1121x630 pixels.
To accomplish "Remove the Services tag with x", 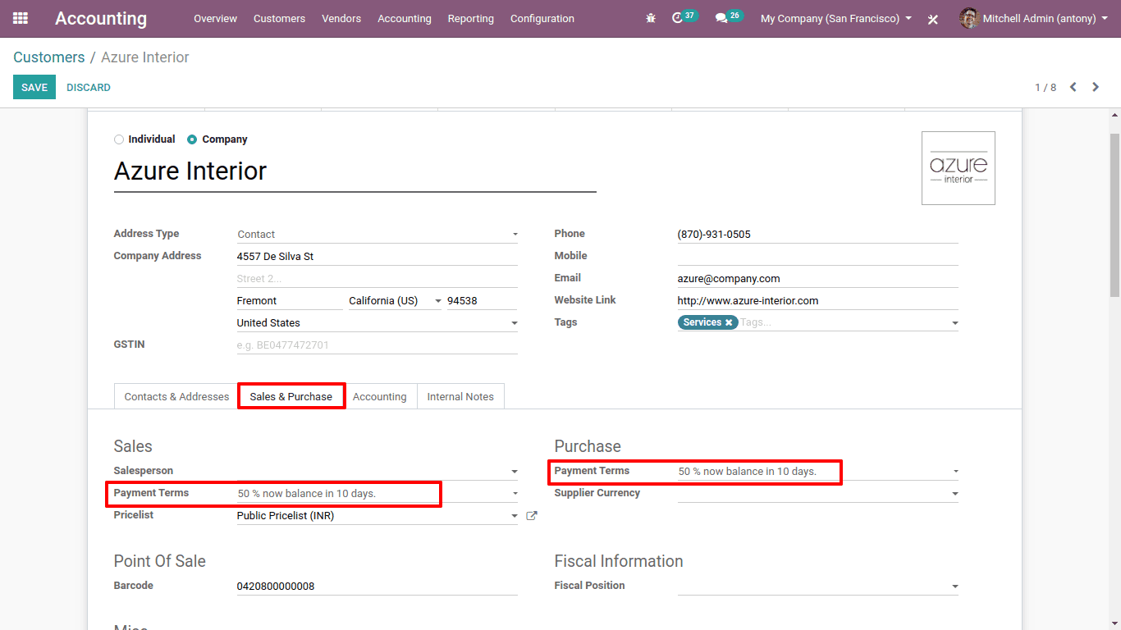I will pyautogui.click(x=729, y=323).
